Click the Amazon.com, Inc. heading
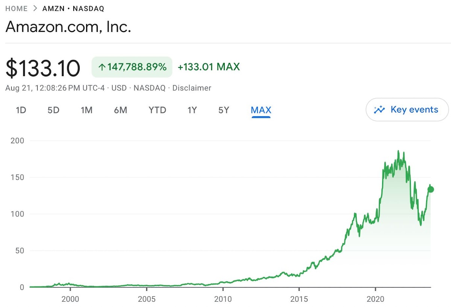Image resolution: width=451 pixels, height=307 pixels. (x=68, y=27)
